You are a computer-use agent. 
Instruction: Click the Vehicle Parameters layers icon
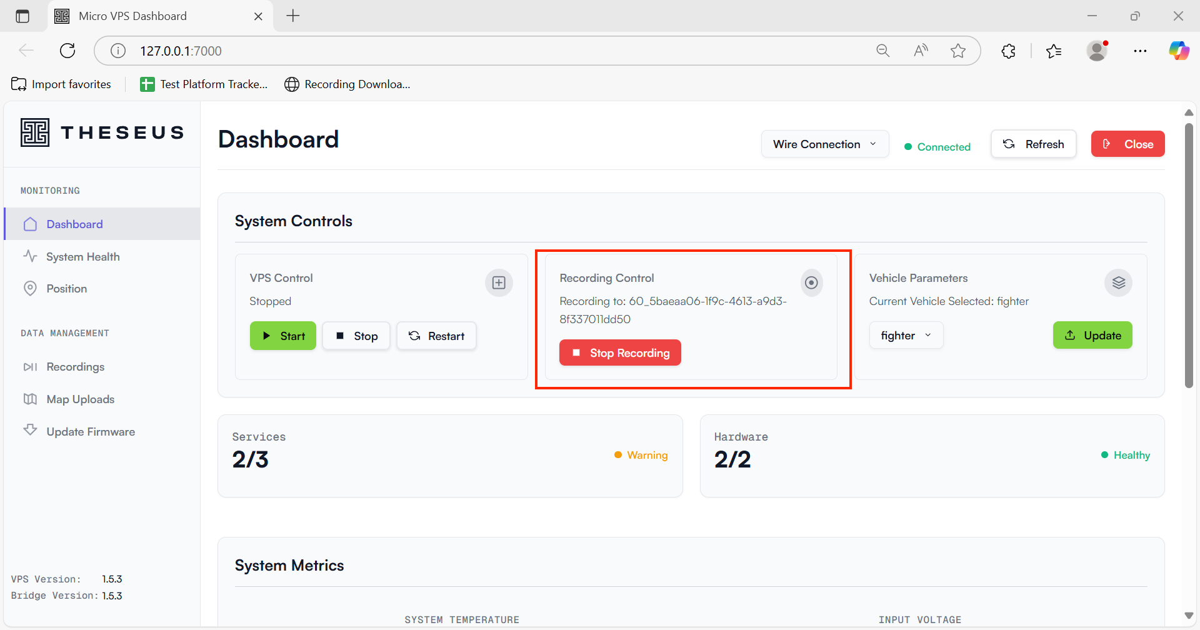[x=1118, y=283]
